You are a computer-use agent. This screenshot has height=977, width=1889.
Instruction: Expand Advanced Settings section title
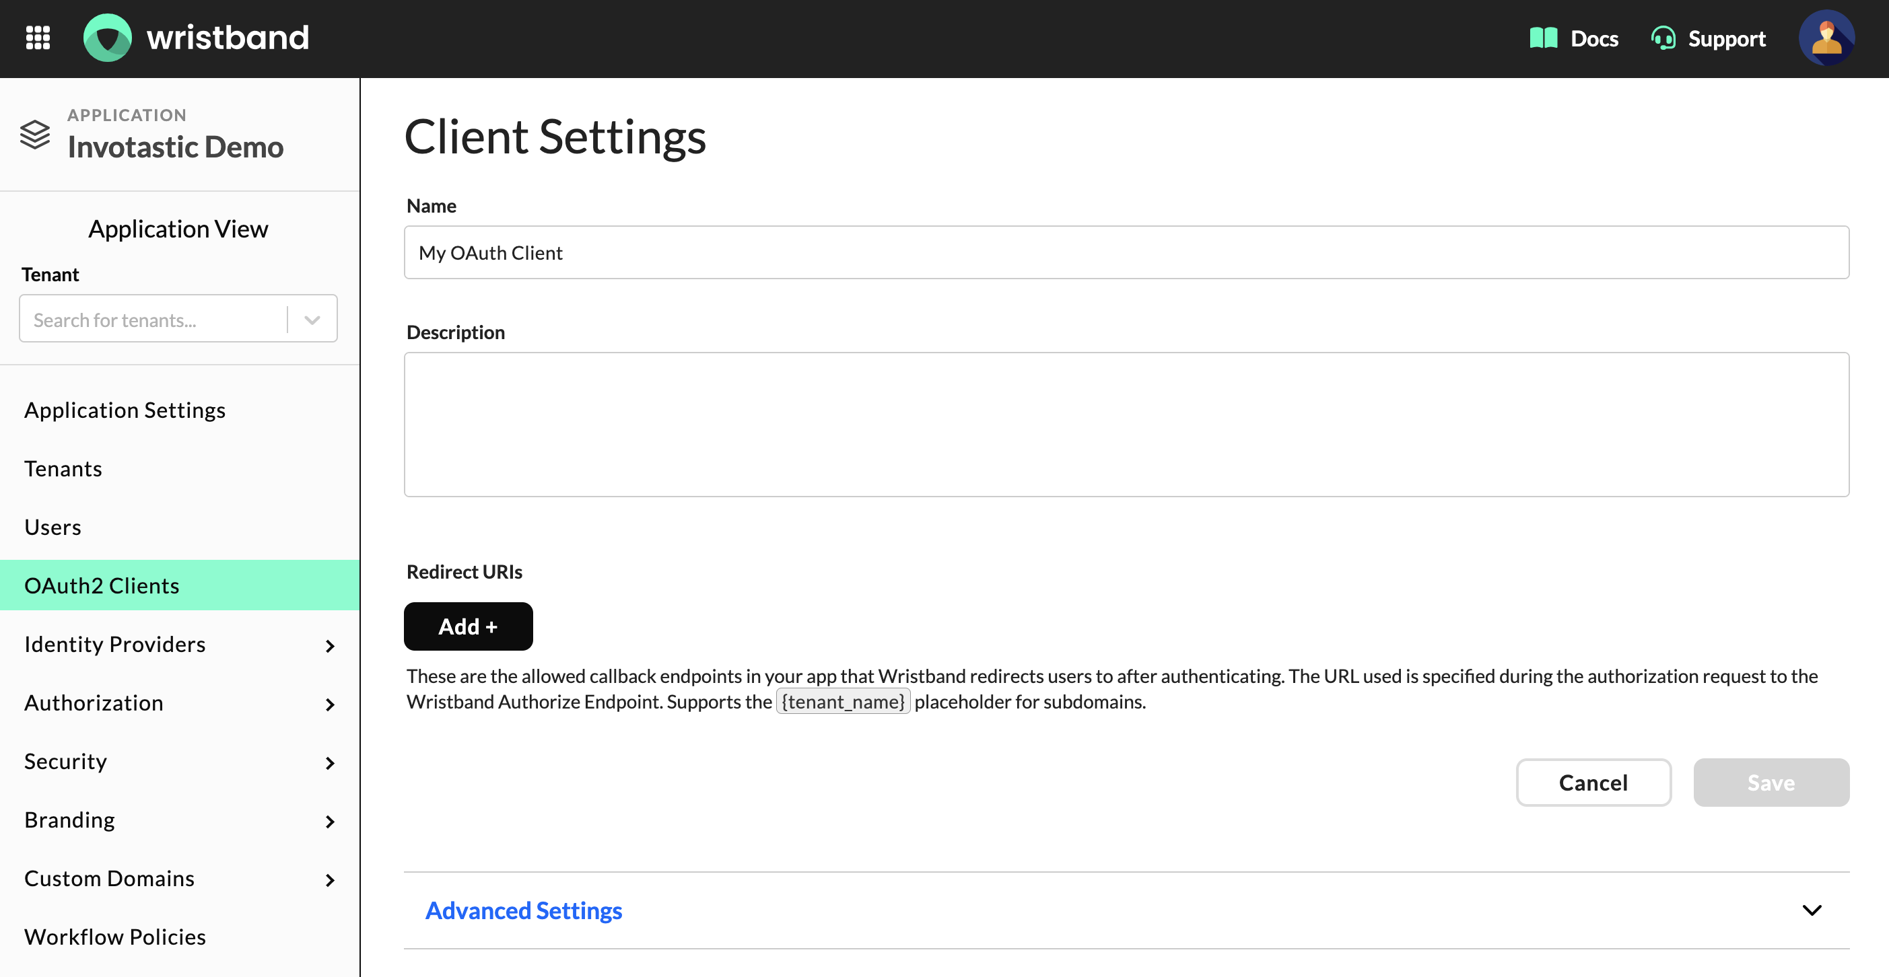tap(524, 910)
